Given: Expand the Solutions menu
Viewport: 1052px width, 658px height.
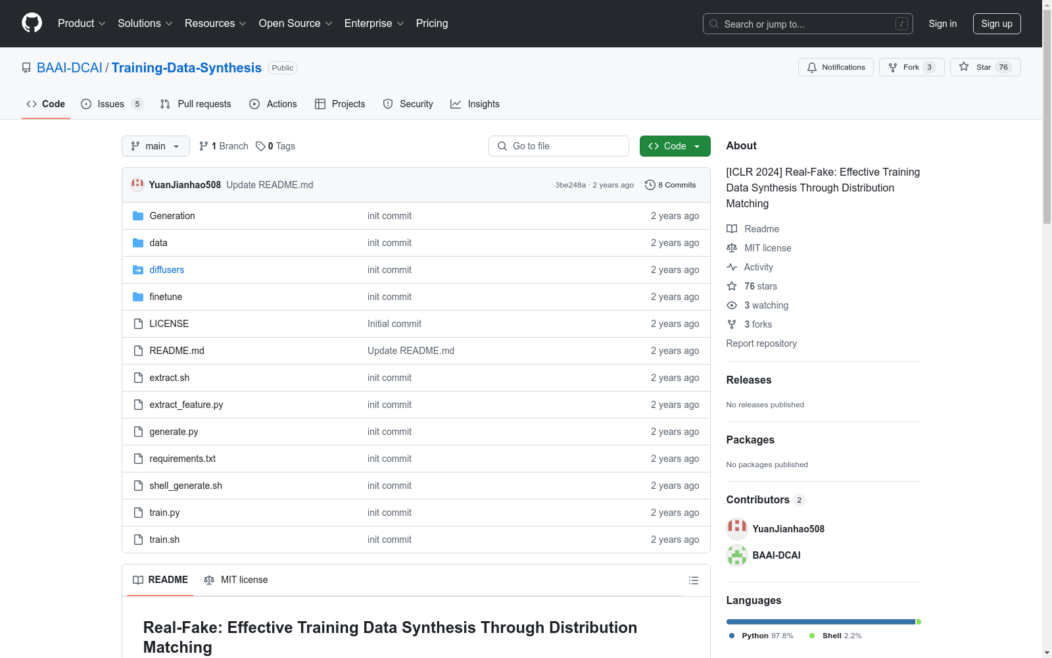Looking at the screenshot, I should 145,24.
